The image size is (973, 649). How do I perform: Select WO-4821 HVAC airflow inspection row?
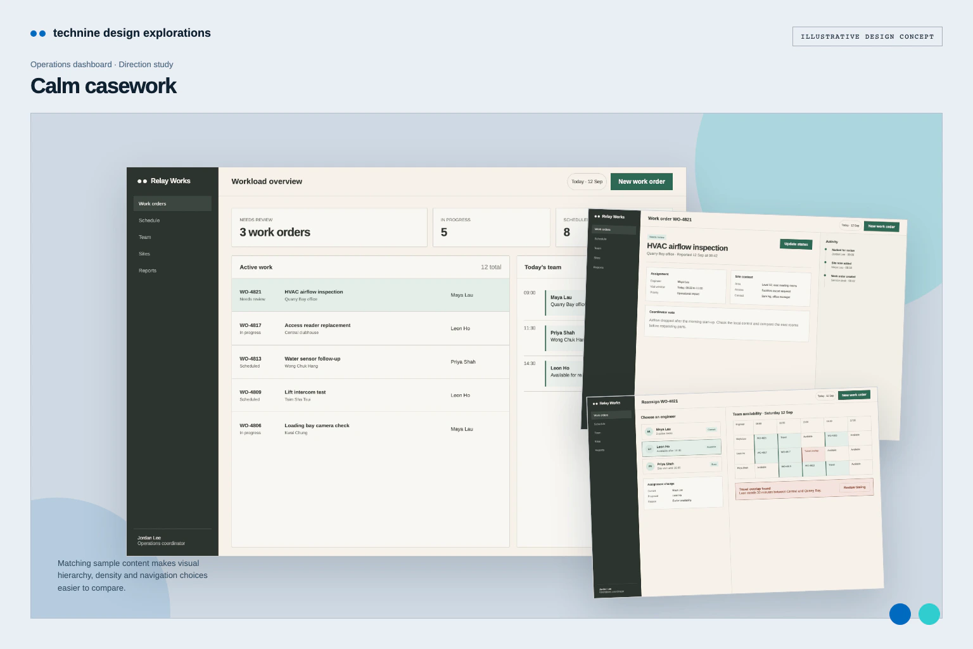[x=371, y=295]
